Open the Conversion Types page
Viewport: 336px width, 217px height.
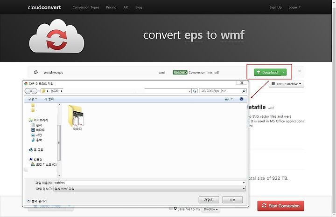86,7
